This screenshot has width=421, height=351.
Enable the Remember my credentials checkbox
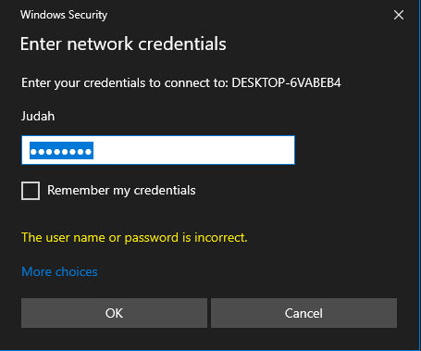[31, 191]
